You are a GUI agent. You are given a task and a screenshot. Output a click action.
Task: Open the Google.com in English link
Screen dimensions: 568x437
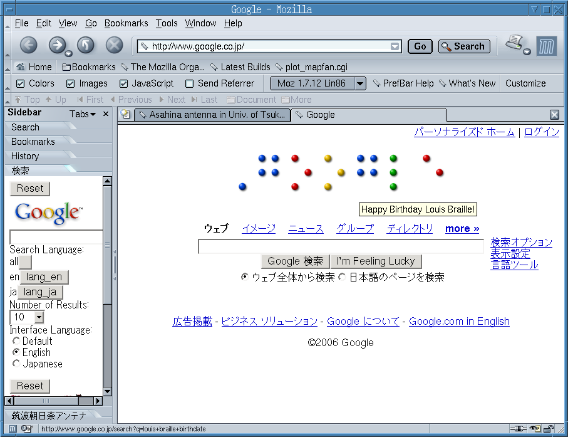[x=459, y=321]
